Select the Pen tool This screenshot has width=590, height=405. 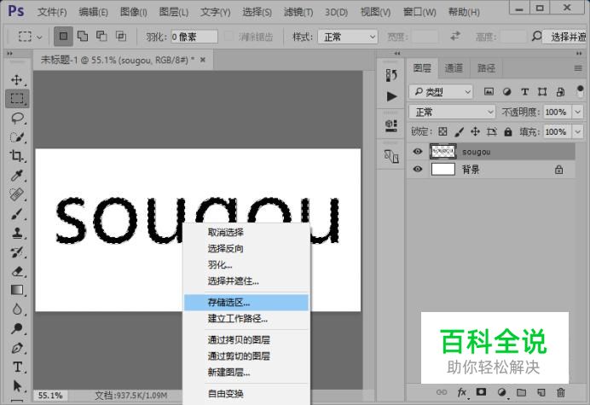pyautogui.click(x=16, y=348)
